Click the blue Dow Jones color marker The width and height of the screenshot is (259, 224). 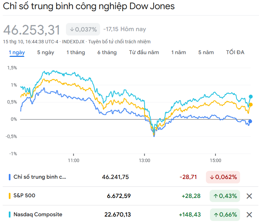tap(10, 177)
